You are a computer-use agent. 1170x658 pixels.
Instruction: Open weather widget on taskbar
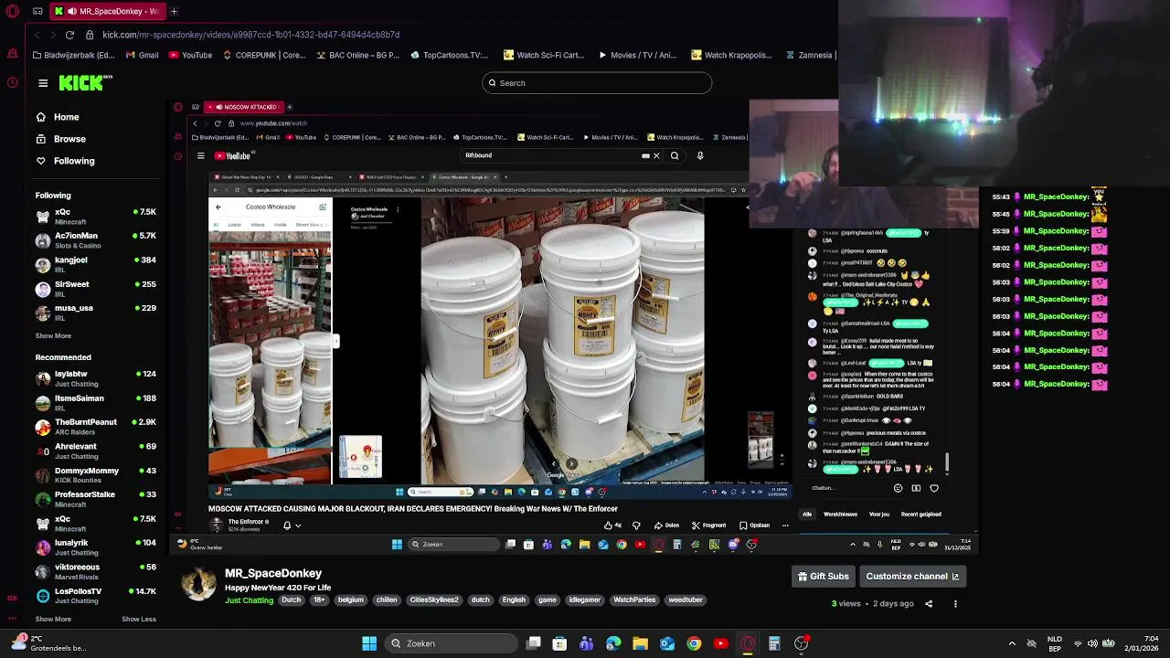[x=48, y=643]
